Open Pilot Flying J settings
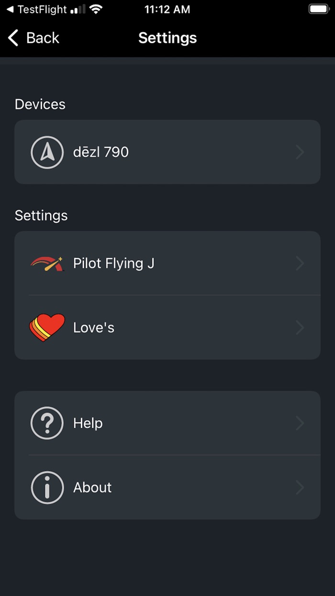 point(114,264)
